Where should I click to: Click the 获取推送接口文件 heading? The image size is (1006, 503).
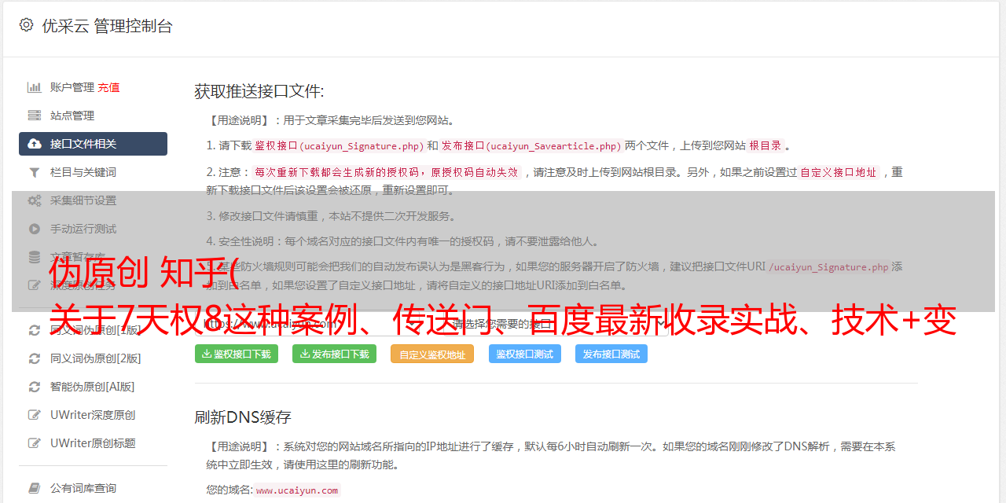259,91
